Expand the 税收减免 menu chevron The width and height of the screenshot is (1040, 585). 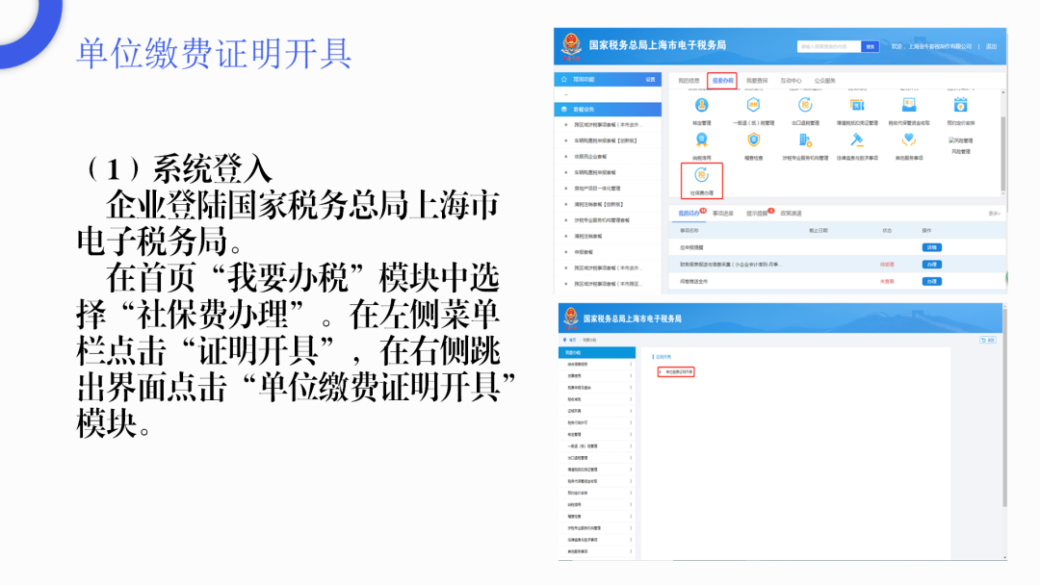click(x=630, y=399)
